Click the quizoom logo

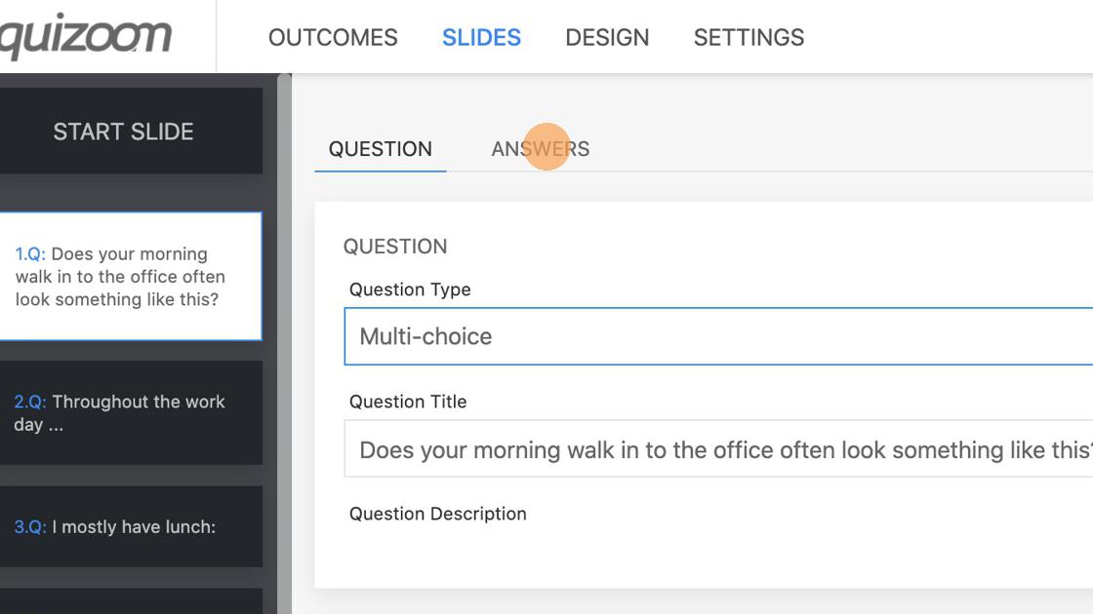pyautogui.click(x=86, y=37)
